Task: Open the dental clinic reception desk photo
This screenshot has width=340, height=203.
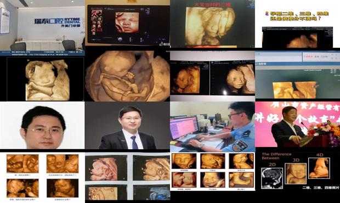Action: (x=42, y=25)
